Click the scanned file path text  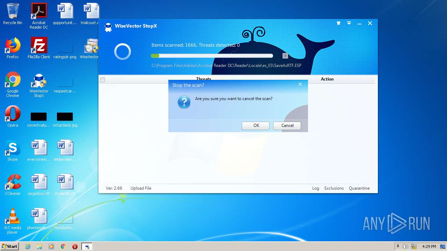[226, 66]
